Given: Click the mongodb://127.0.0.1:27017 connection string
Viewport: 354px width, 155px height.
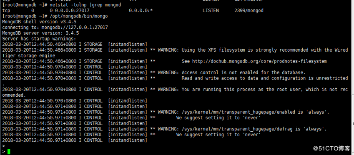Looking at the screenshot, I should [75, 27].
